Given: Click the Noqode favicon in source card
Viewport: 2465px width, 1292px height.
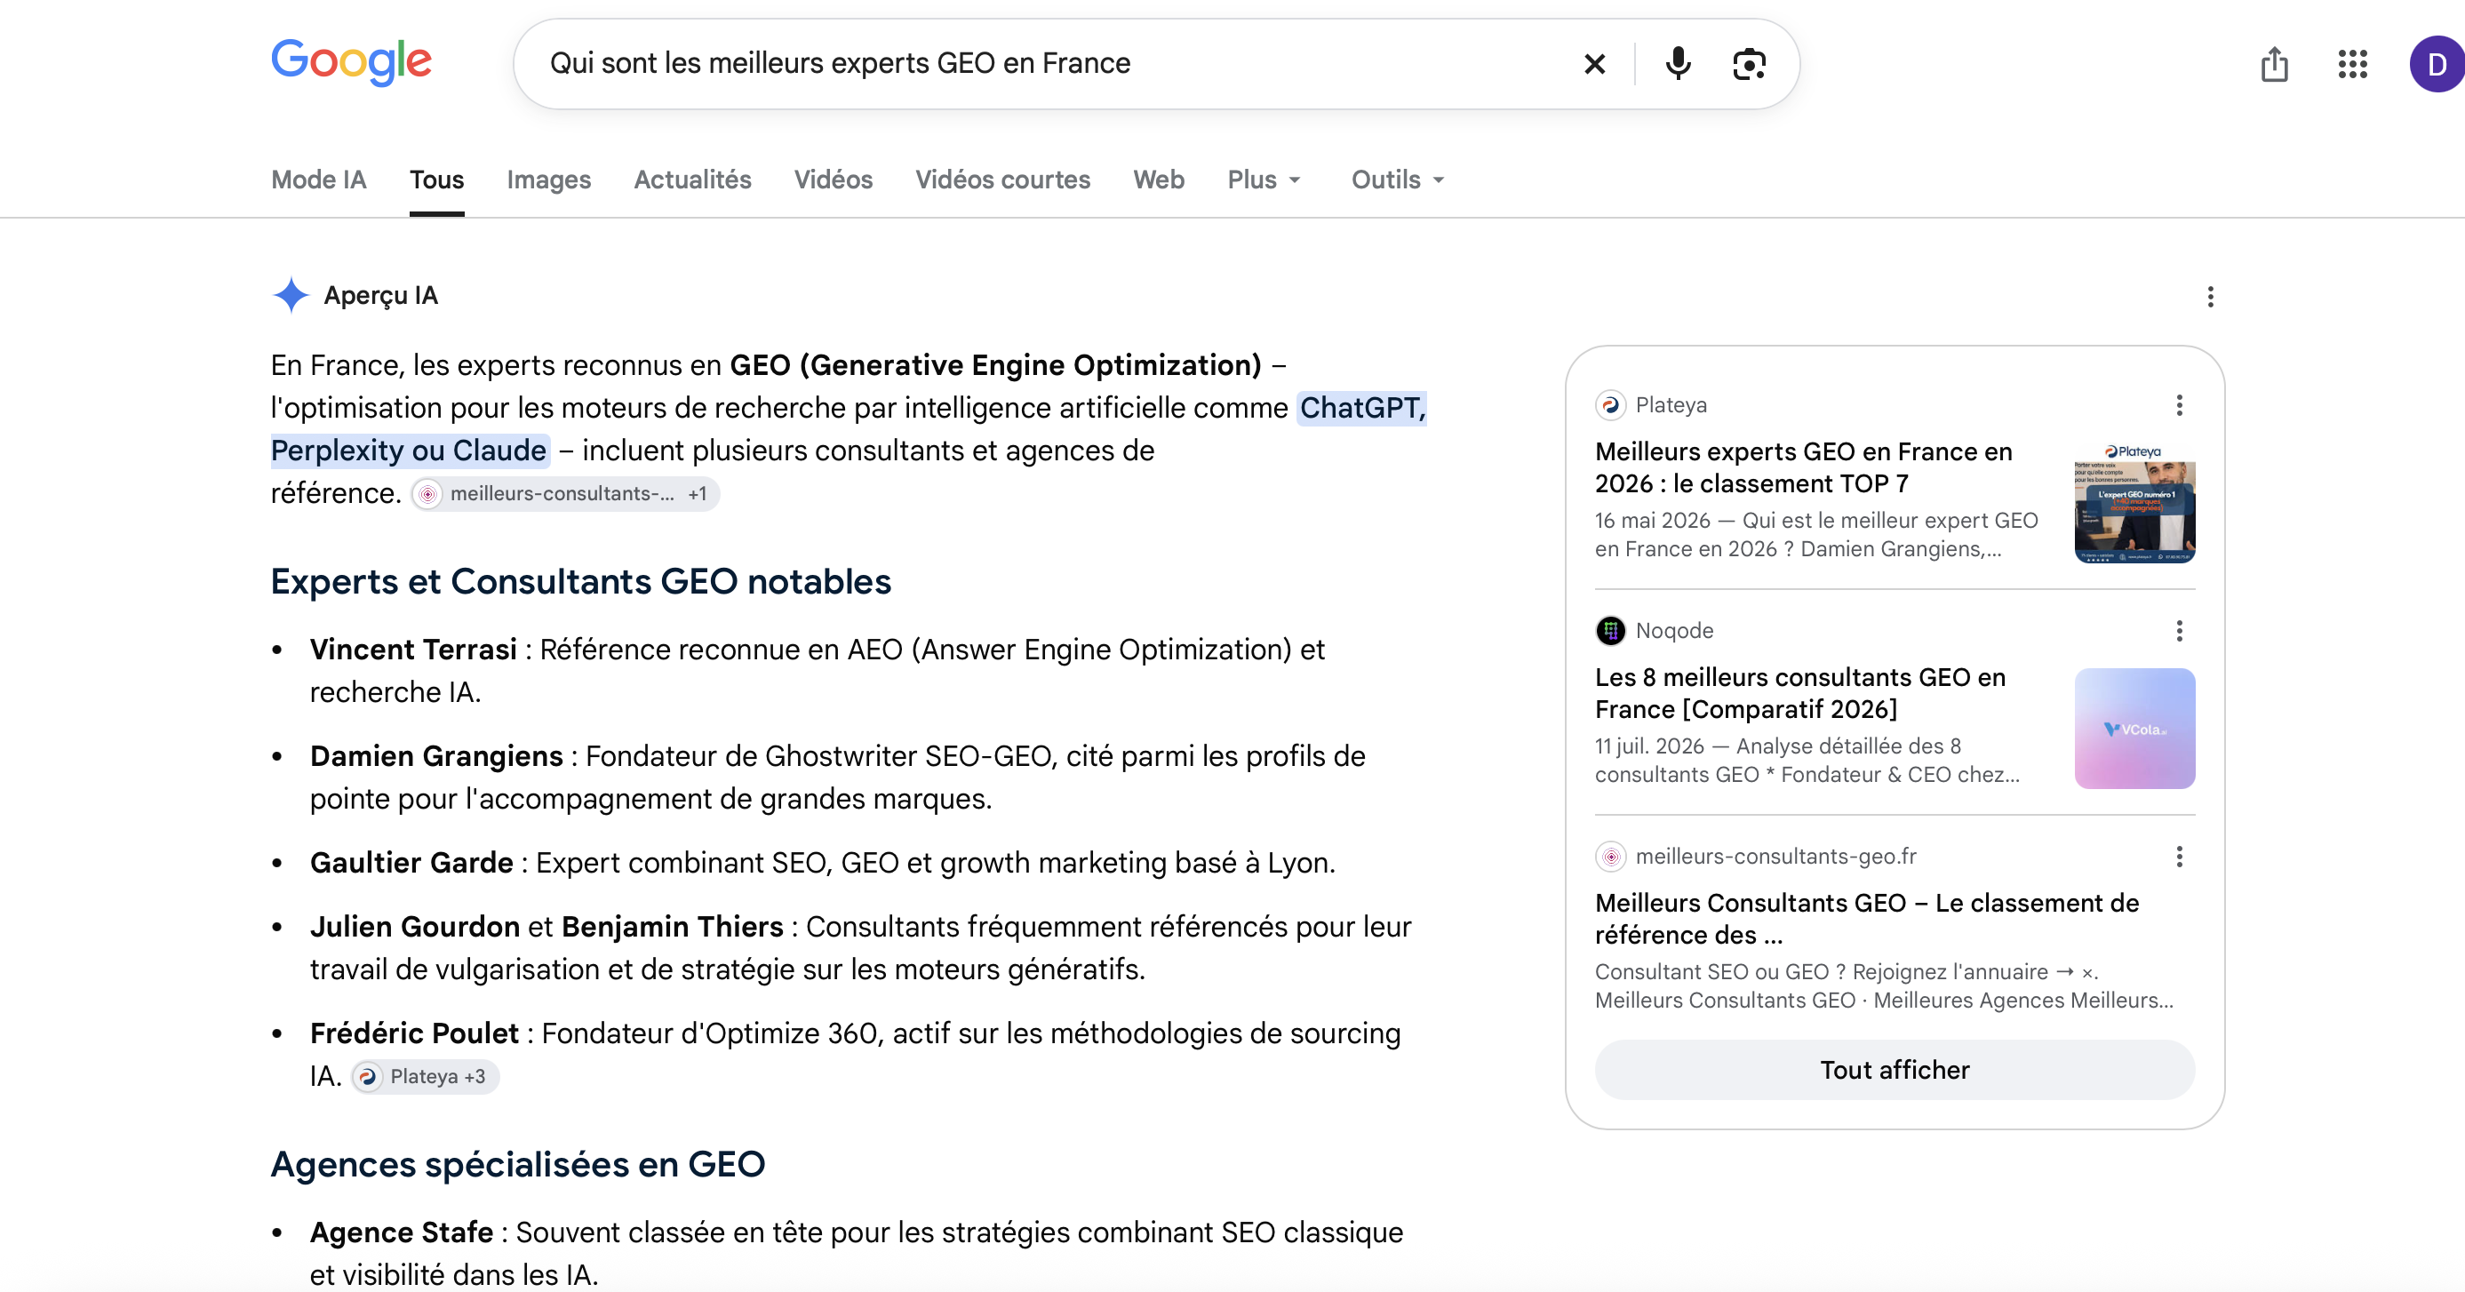Looking at the screenshot, I should [1610, 631].
